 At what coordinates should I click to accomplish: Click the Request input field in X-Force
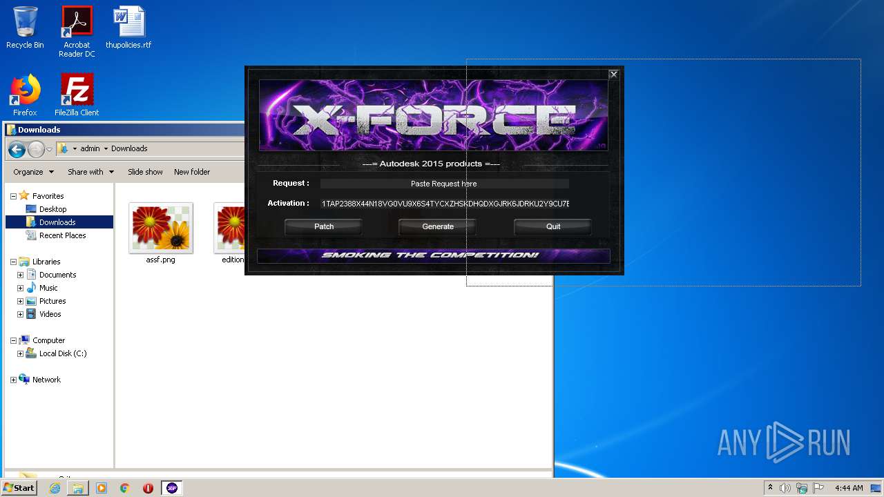(444, 184)
